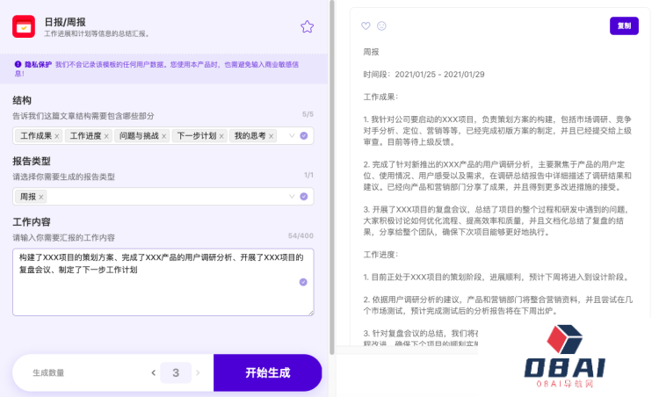Click the privacy protection info icon

click(x=18, y=64)
